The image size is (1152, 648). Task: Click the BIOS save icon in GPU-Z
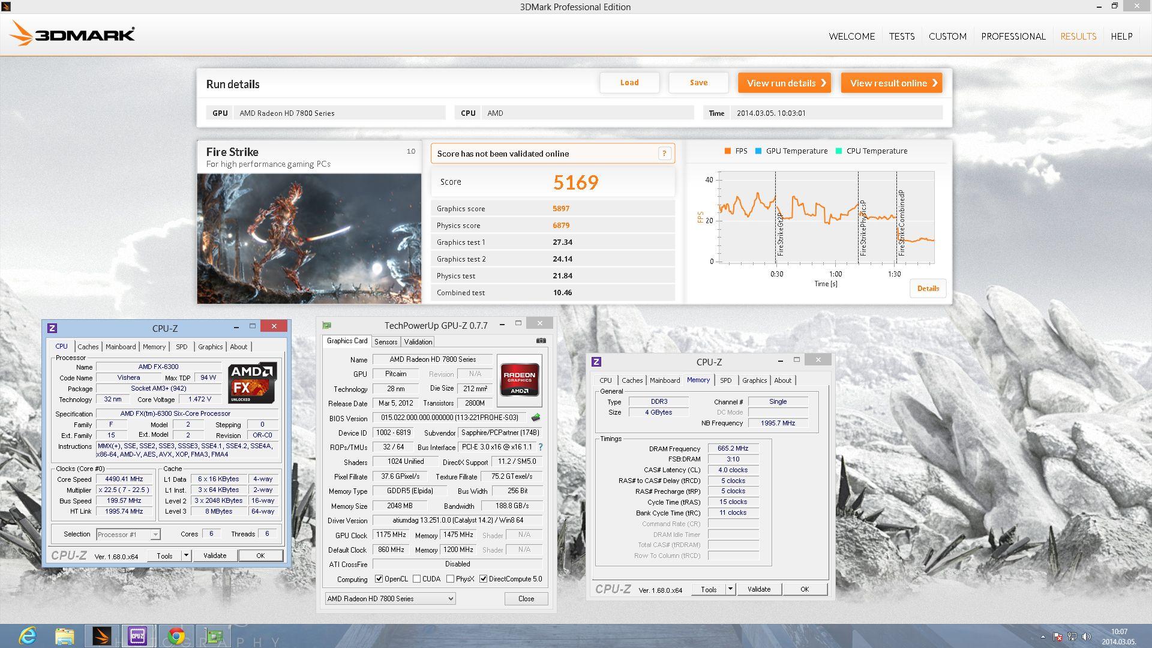coord(536,418)
